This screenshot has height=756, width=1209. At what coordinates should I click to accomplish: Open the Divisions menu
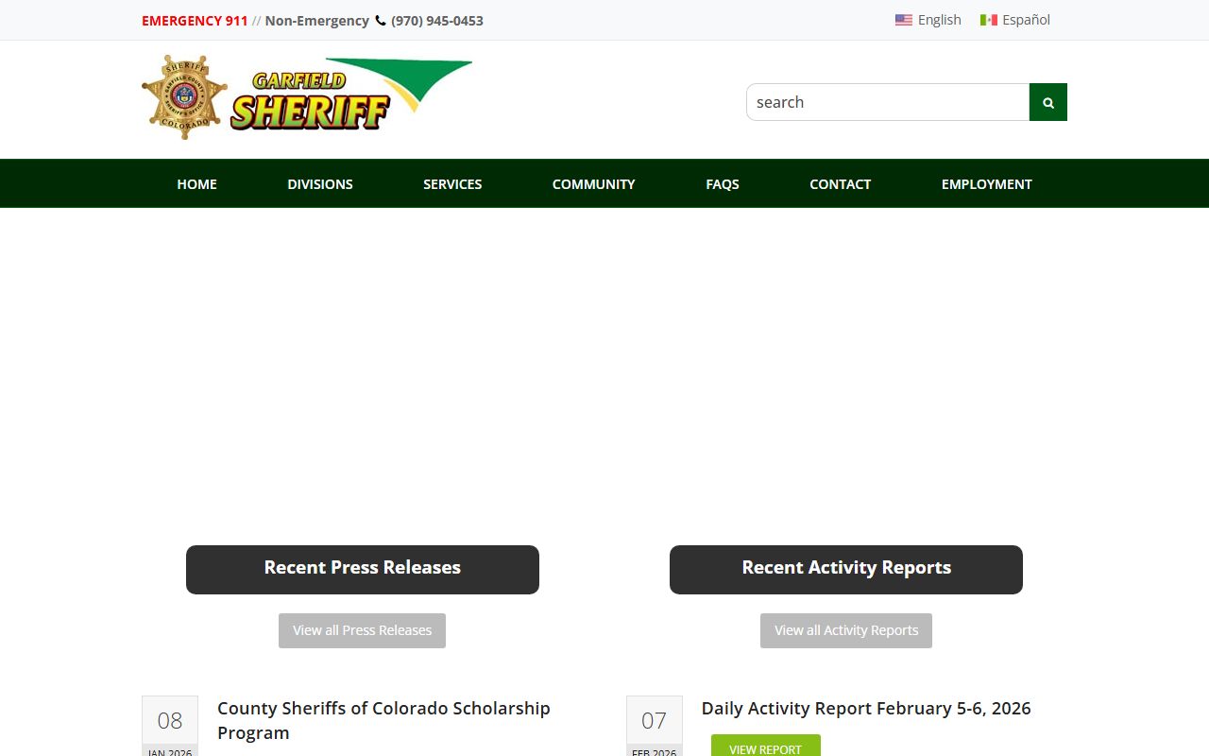coord(319,184)
